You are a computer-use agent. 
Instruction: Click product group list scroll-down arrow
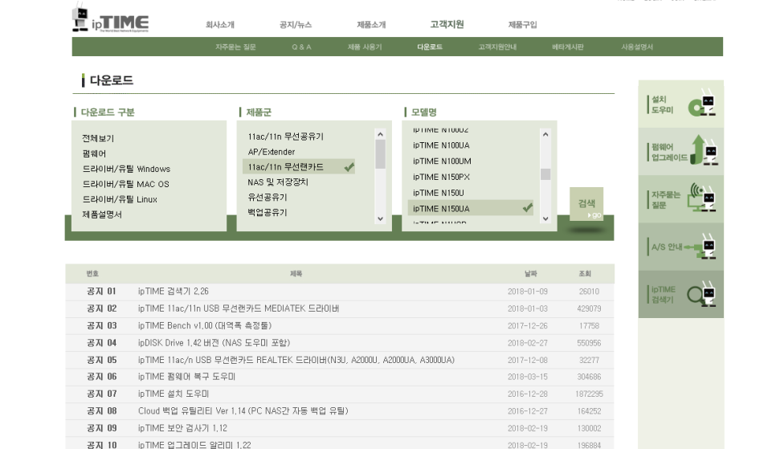click(380, 218)
